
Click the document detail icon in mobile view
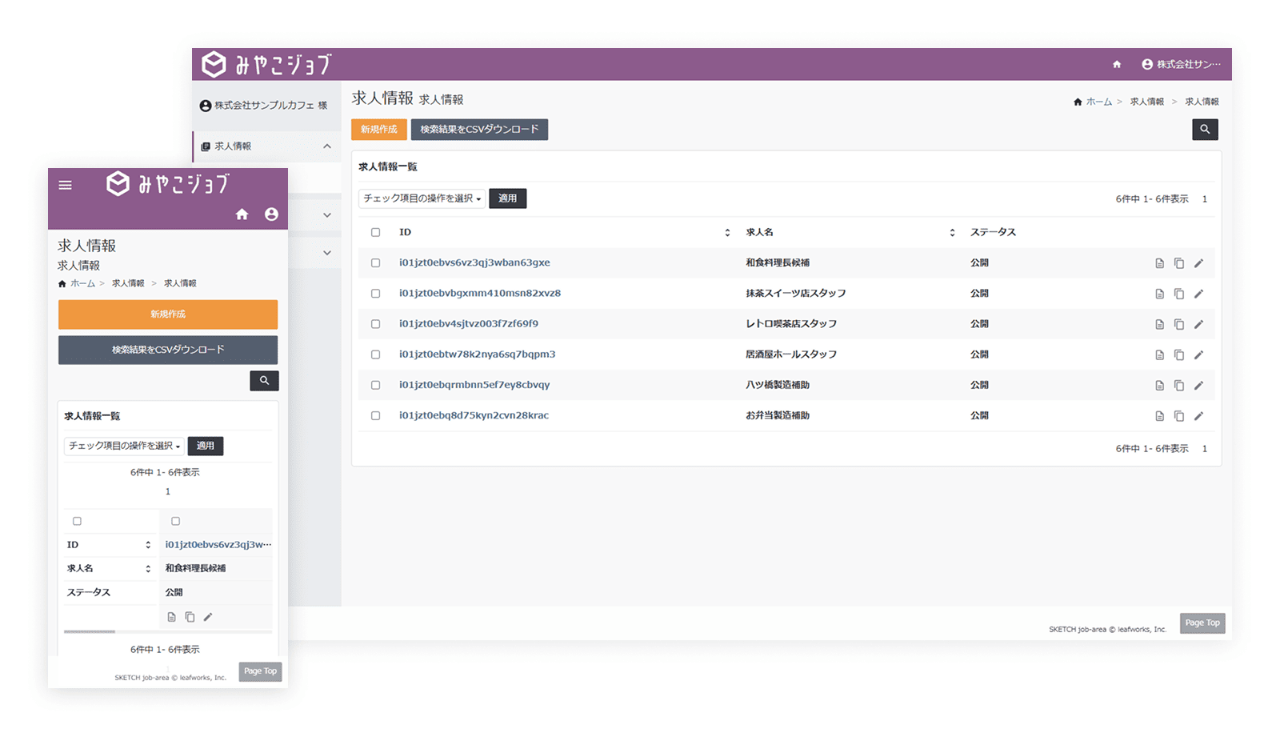click(171, 617)
